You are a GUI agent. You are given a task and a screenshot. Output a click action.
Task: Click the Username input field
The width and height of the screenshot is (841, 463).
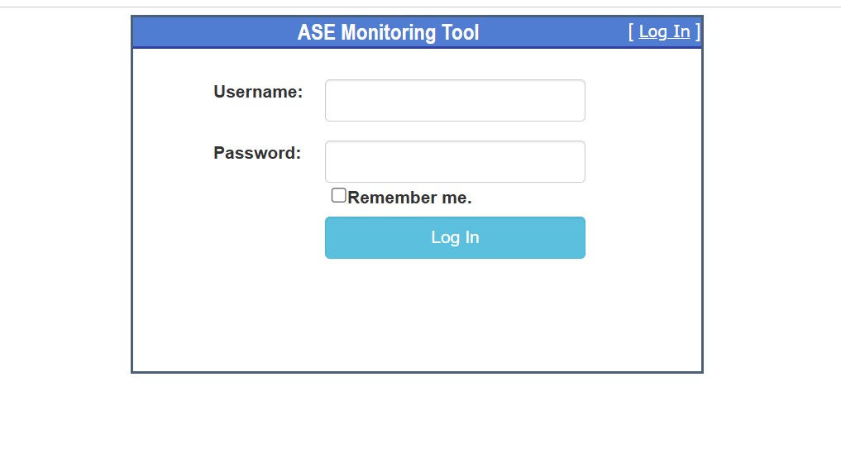455,100
